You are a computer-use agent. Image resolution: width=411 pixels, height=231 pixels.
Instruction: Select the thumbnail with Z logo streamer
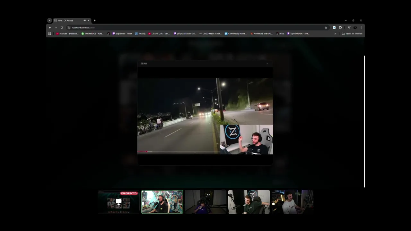point(249,202)
